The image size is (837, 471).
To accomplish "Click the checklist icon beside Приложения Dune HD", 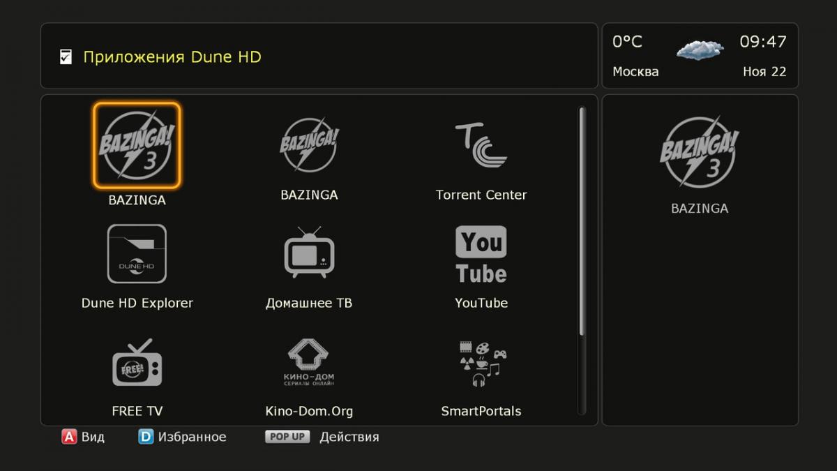I will point(66,57).
